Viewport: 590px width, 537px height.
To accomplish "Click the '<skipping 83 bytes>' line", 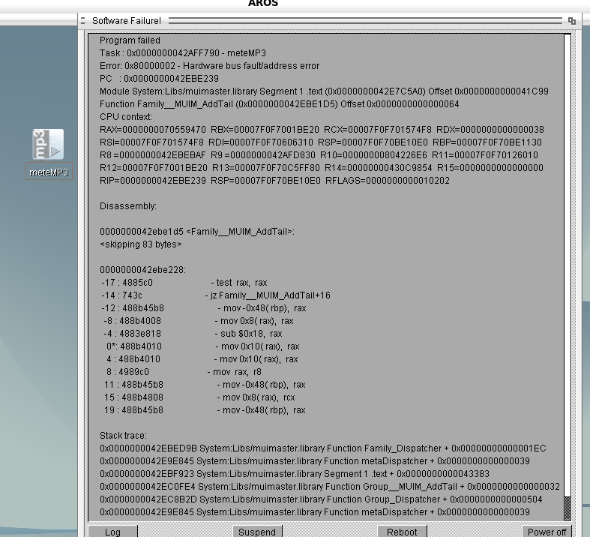I will tap(141, 244).
